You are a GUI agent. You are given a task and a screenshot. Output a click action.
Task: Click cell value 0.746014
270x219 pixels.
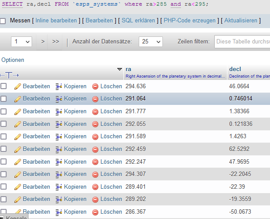point(241,98)
